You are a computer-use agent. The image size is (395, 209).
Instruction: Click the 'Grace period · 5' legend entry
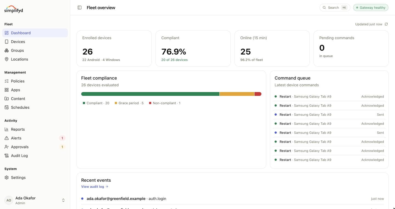(129, 103)
